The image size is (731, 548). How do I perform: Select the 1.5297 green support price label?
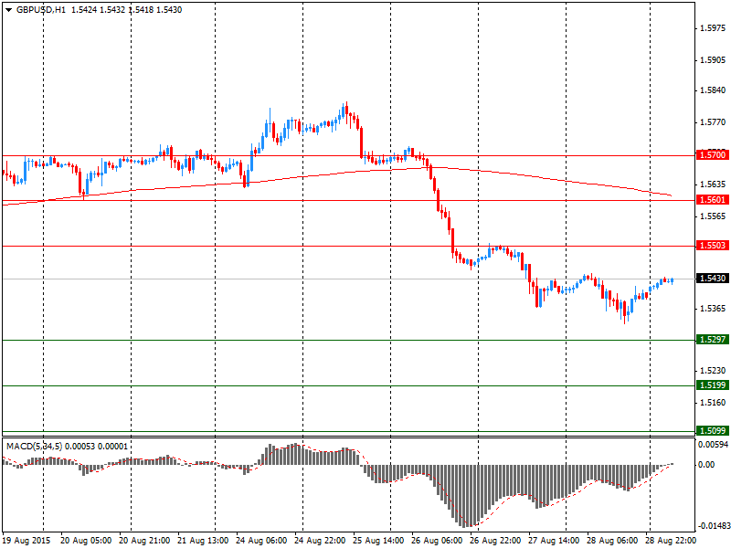tap(712, 339)
